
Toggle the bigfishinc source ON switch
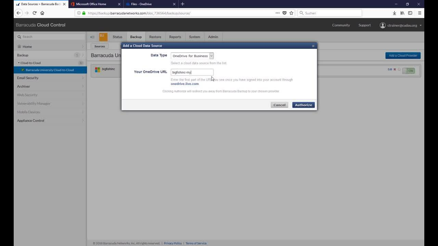click(x=408, y=71)
